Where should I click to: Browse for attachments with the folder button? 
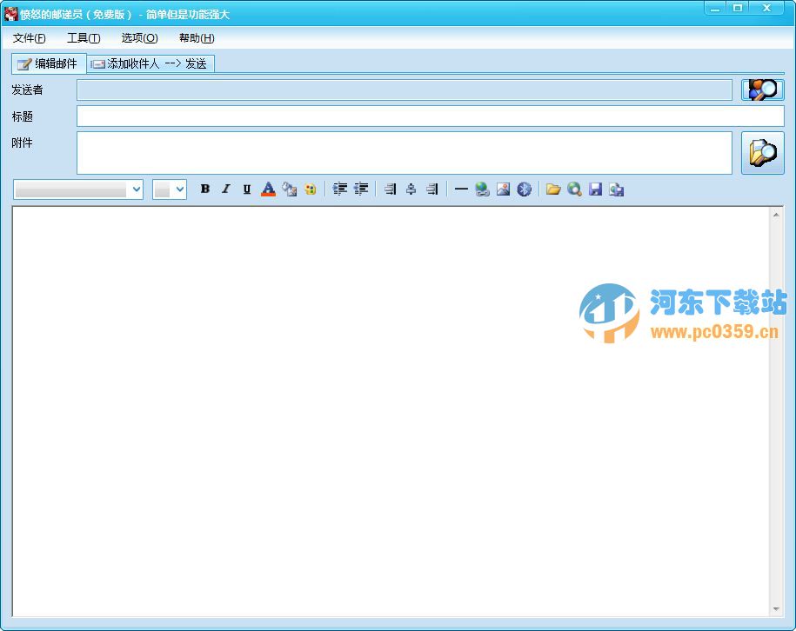[761, 153]
